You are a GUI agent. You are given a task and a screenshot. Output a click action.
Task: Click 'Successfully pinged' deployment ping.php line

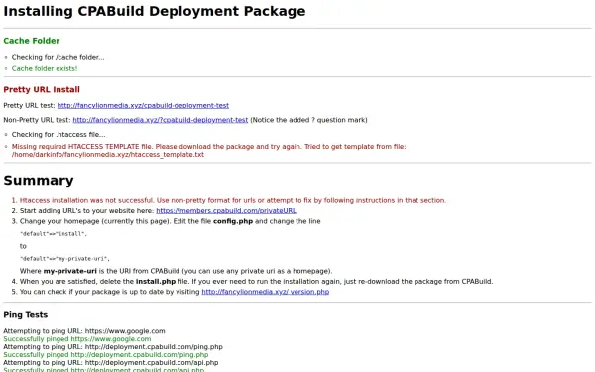[106, 355]
